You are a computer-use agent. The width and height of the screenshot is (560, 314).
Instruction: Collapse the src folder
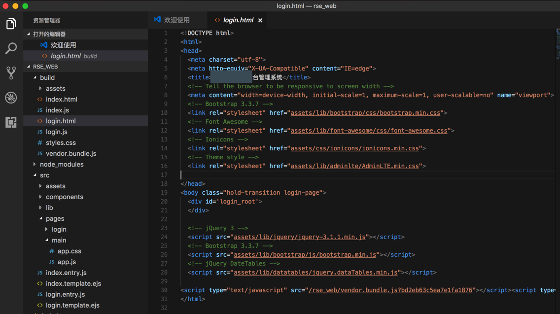(44, 175)
